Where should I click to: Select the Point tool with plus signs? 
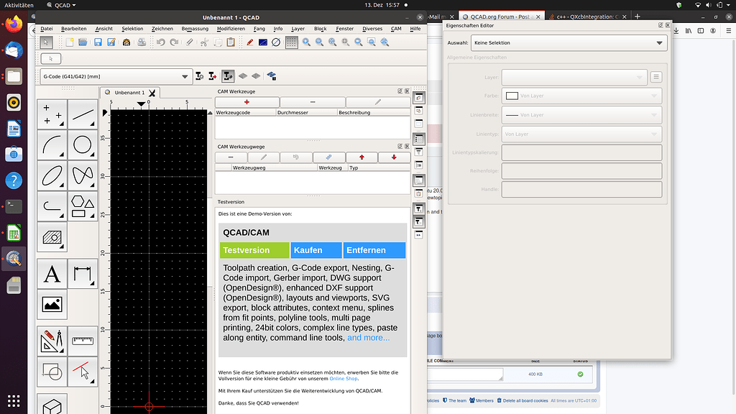(52, 114)
